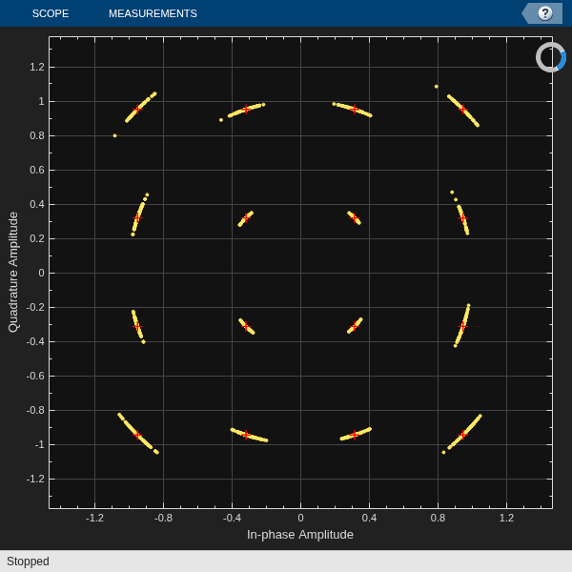This screenshot has width=572, height=572.
Task: Click the 1.2 tick label on quadrature axis
Action: (37, 67)
